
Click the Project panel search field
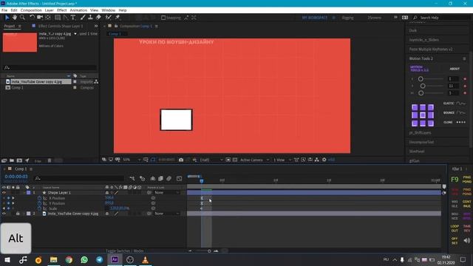point(50,67)
